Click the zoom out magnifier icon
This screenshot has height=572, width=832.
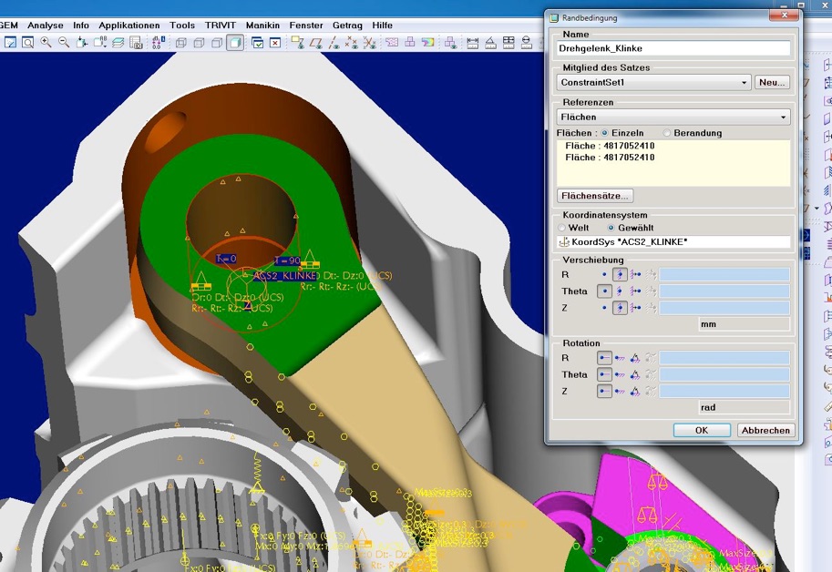(64, 43)
